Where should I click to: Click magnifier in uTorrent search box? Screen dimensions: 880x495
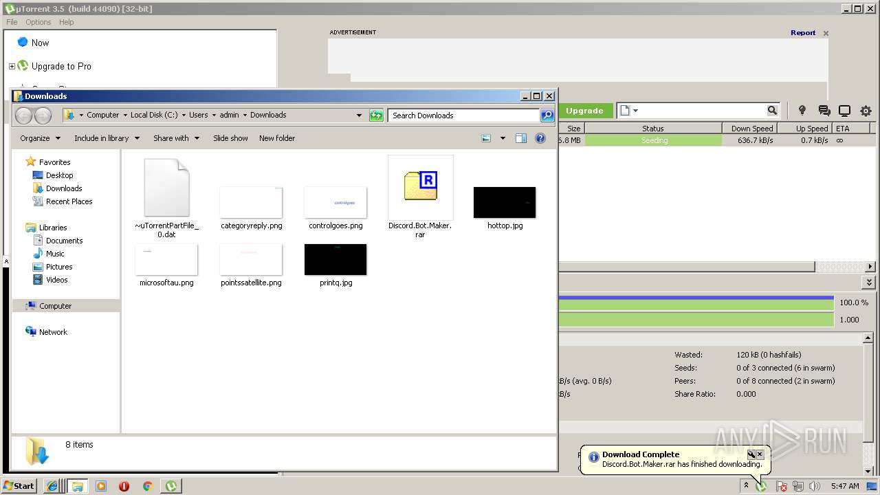tap(772, 111)
